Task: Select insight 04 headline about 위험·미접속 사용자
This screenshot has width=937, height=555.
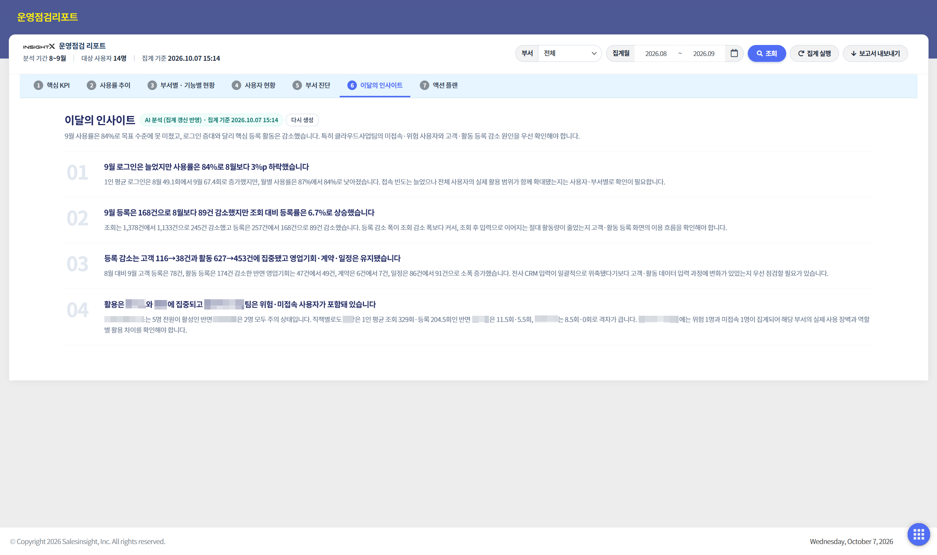Action: pyautogui.click(x=240, y=304)
